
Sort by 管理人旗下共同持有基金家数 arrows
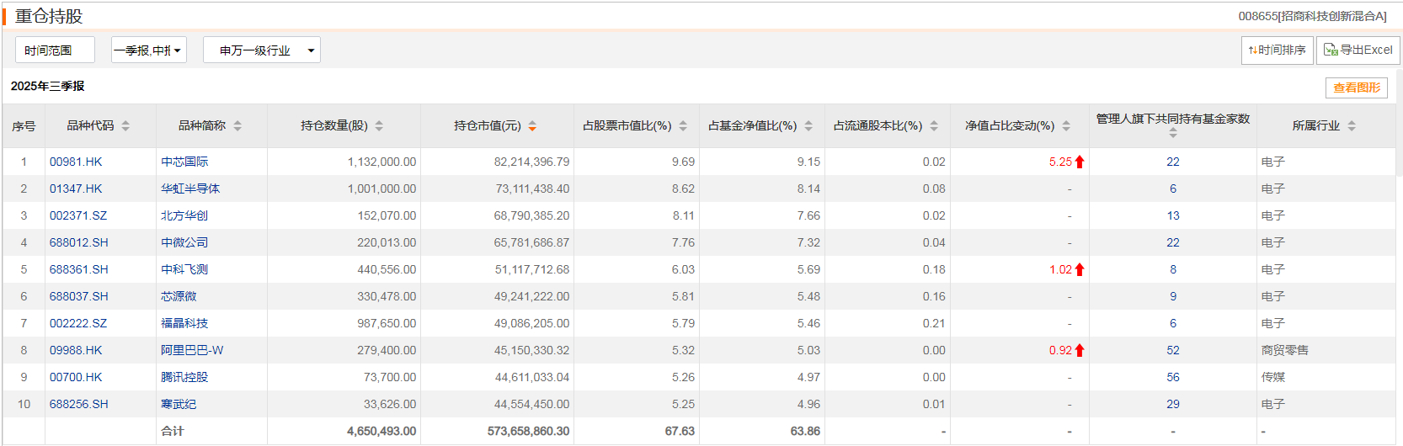(x=1173, y=133)
